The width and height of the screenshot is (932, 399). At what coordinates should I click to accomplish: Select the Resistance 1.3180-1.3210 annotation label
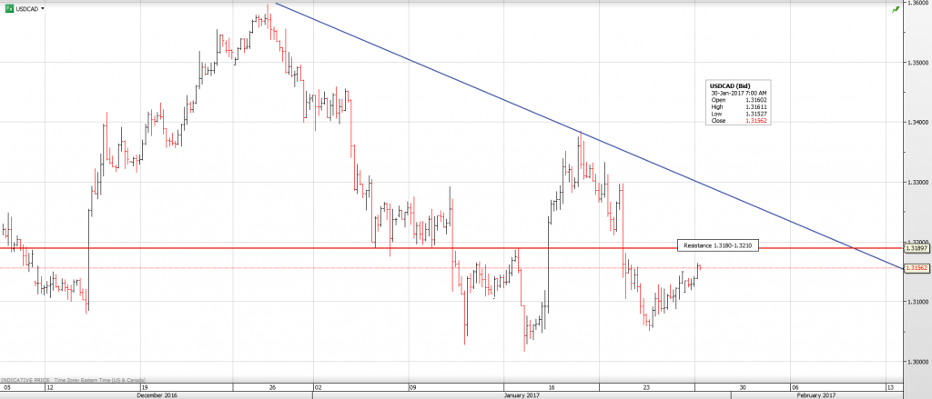coord(717,245)
